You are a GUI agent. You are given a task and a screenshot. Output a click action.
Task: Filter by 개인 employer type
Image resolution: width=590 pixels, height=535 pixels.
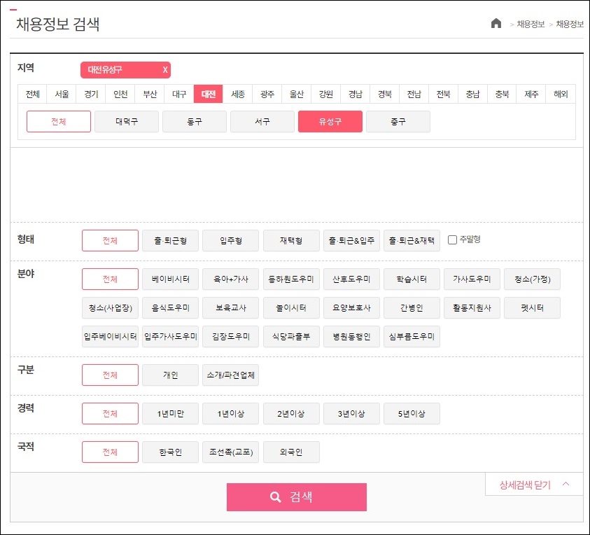[171, 375]
